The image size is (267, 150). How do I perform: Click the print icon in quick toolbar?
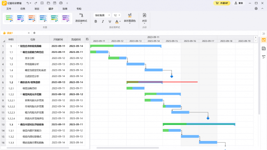coord(61,3)
